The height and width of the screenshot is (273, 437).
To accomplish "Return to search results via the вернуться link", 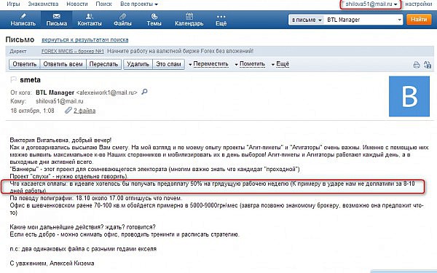I will [84, 40].
